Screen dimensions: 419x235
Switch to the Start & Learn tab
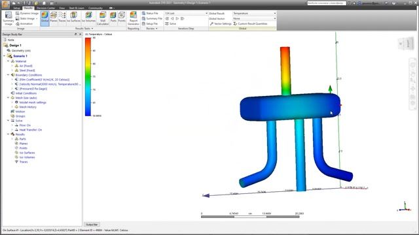77,8
